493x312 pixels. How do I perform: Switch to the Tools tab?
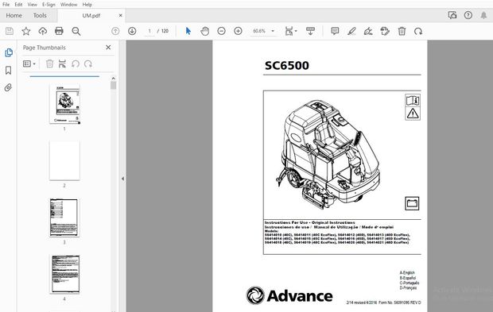coord(40,15)
